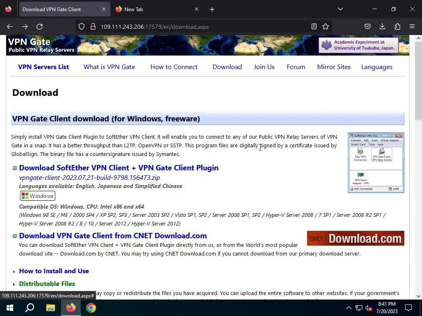The image size is (422, 316).
Task: Click the scrollbar down arrow
Action: point(419,296)
